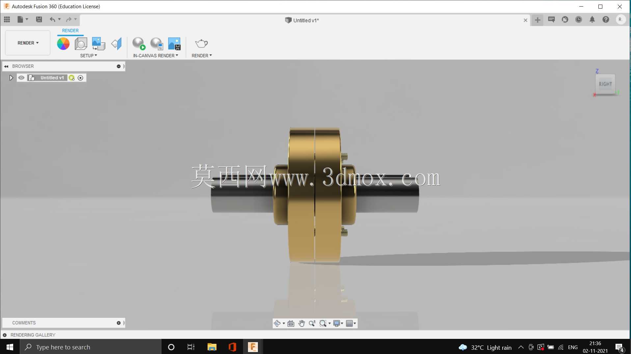The height and width of the screenshot is (354, 631).
Task: Click the RIGHT face of ViewCube
Action: click(605, 84)
